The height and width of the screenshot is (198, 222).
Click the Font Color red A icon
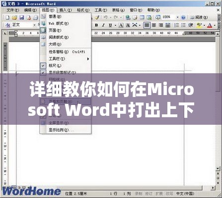(x=210, y=25)
